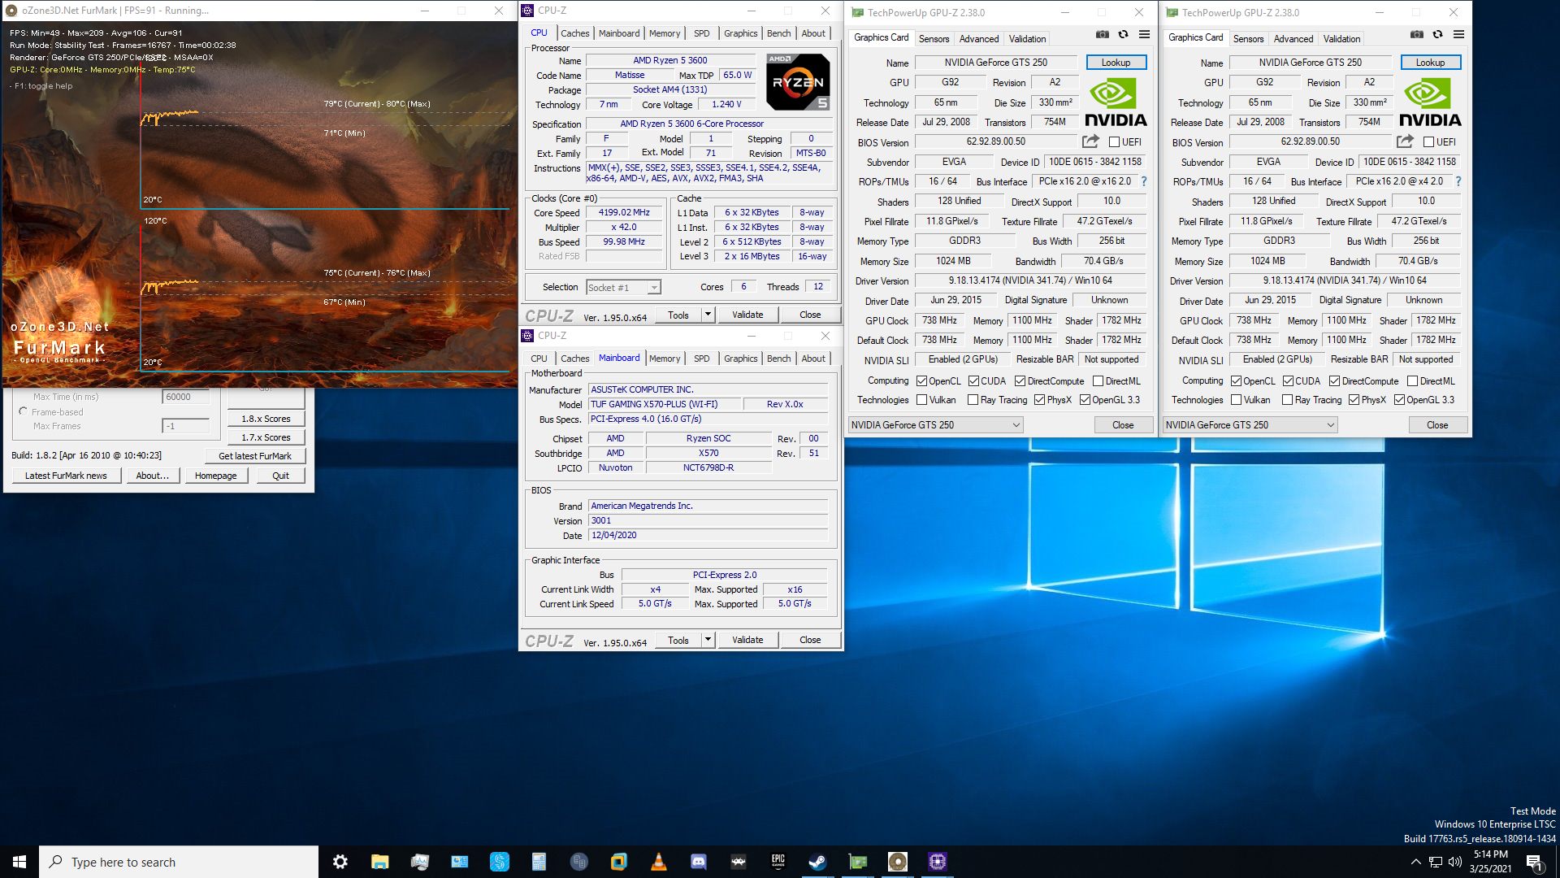Click the Homepage button in FurMark

[215, 476]
